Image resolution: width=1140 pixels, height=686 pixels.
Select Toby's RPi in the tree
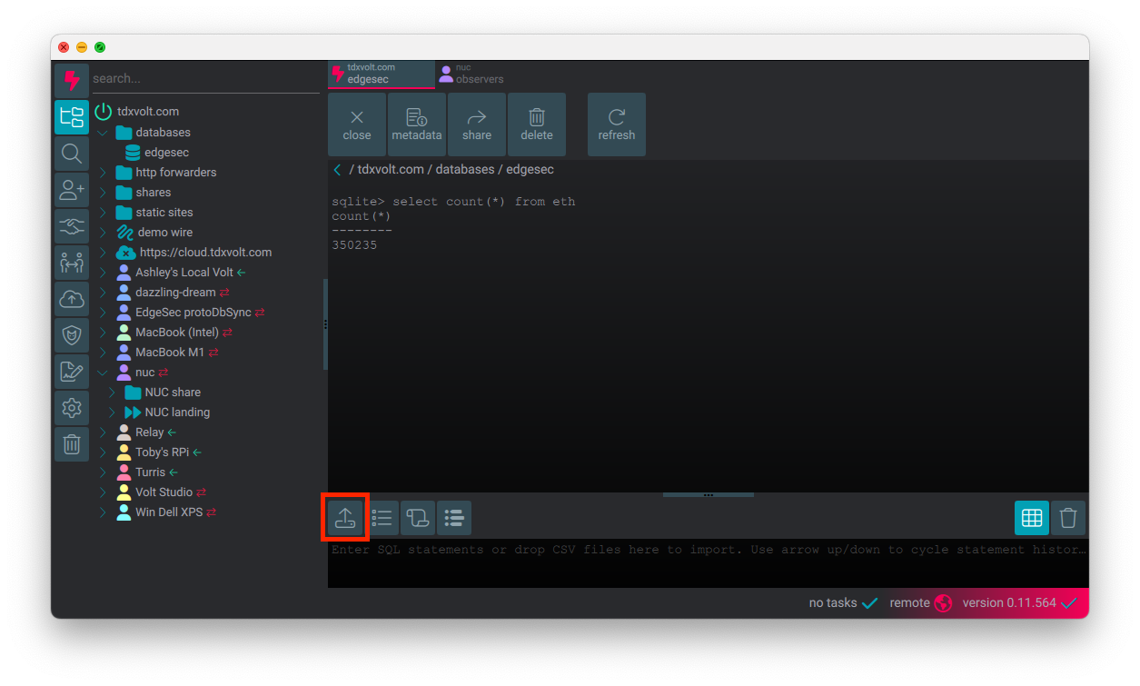click(163, 452)
